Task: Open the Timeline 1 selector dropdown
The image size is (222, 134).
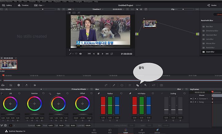Action: point(98,9)
